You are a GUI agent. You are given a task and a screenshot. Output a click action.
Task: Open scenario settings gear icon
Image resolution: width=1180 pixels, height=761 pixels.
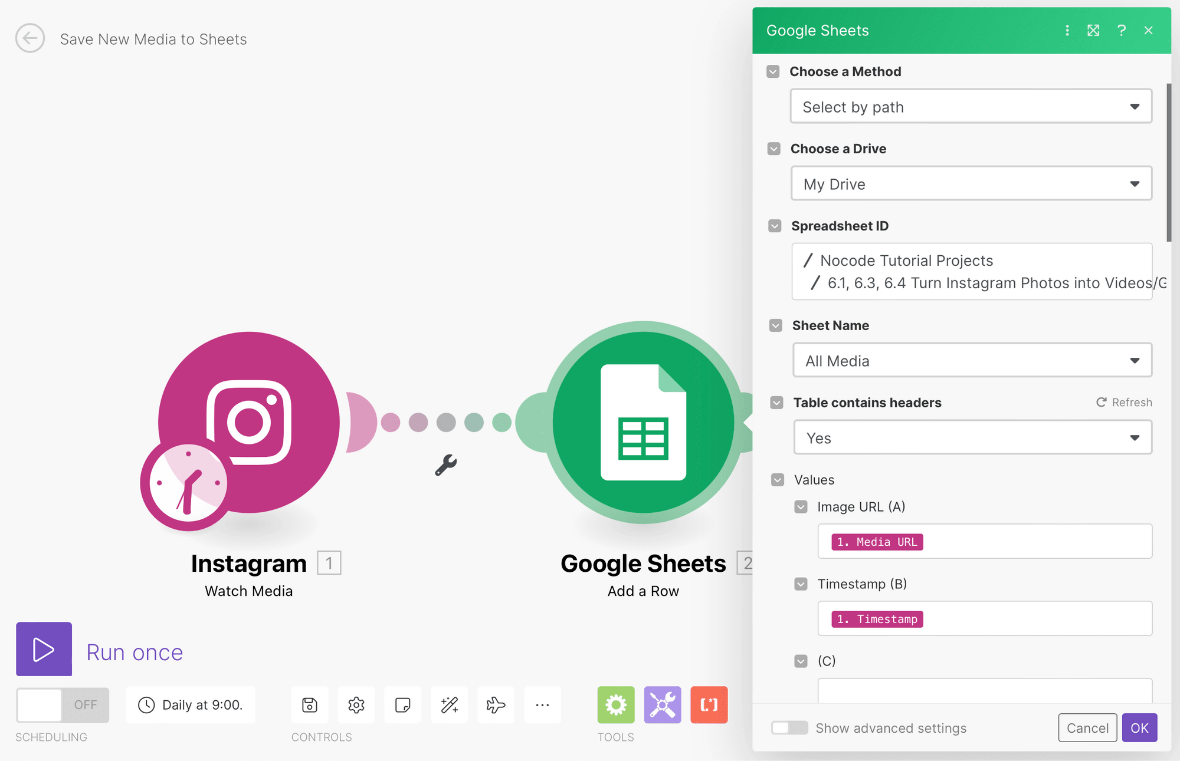click(x=356, y=705)
